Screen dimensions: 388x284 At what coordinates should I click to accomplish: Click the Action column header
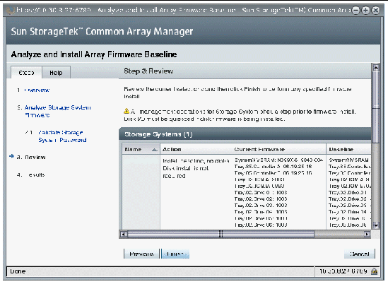[x=172, y=149]
